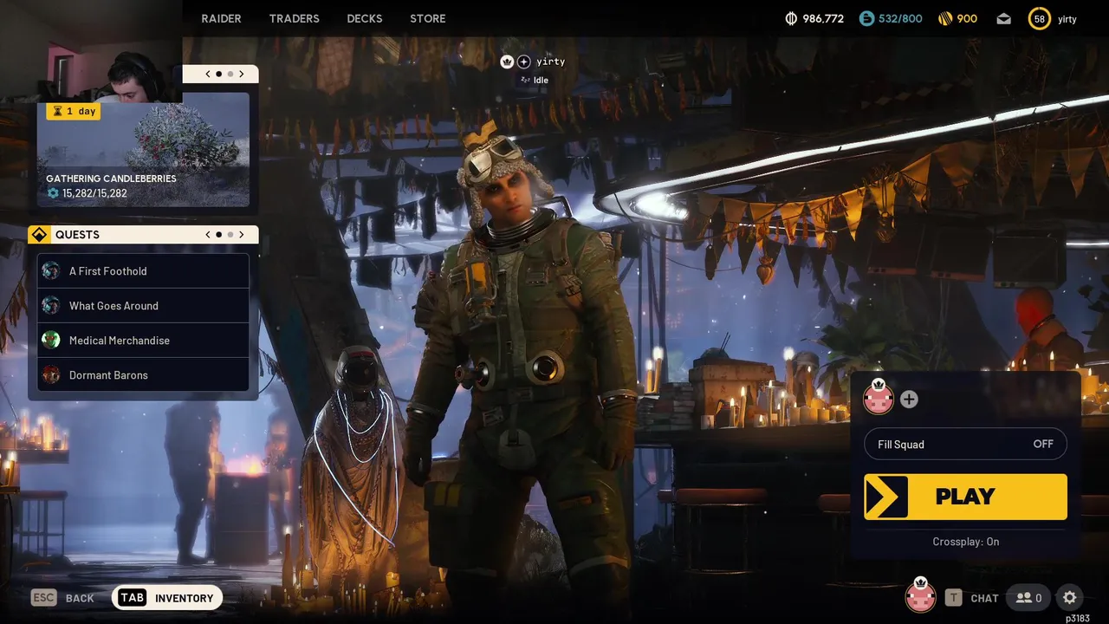Start matchmaking with the PLAY button
Viewport: 1109px width, 624px height.
[x=965, y=497]
